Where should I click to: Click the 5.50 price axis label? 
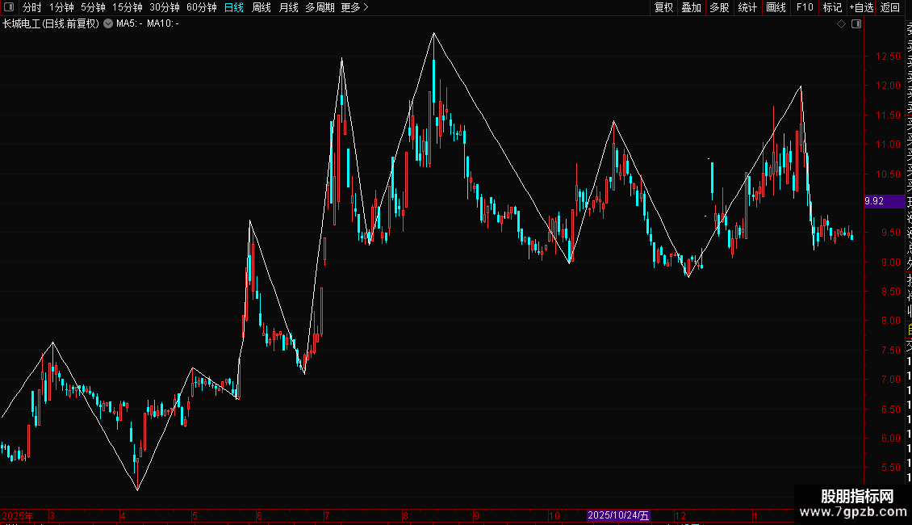point(890,468)
